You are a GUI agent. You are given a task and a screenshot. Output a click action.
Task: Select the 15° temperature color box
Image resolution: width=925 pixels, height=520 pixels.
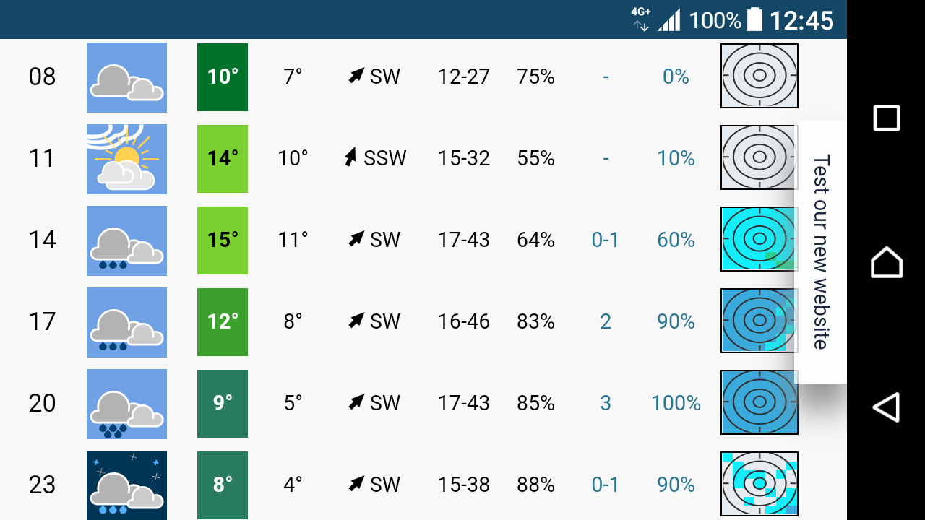click(x=223, y=240)
